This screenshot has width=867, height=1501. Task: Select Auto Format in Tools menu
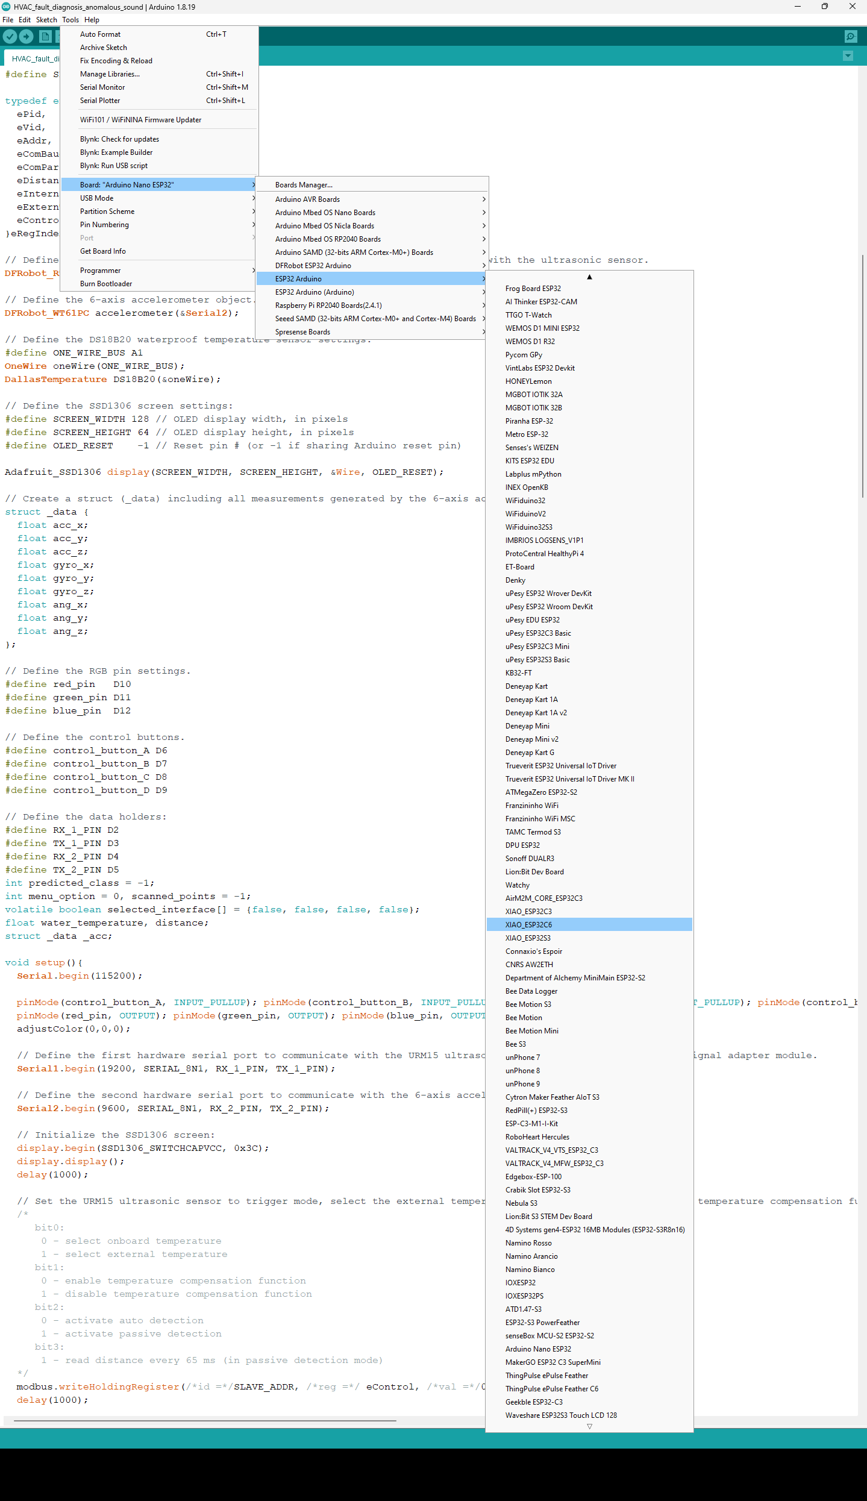(x=100, y=34)
